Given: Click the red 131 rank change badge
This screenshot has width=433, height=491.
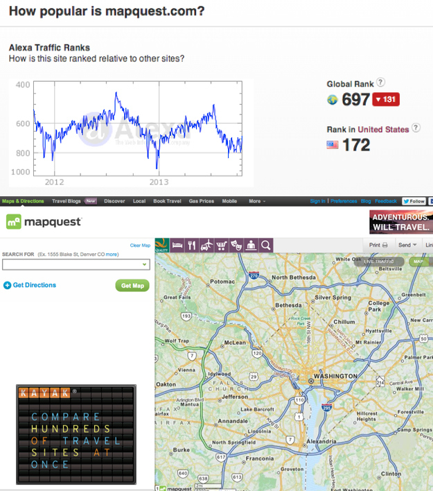Looking at the screenshot, I should pyautogui.click(x=386, y=100).
